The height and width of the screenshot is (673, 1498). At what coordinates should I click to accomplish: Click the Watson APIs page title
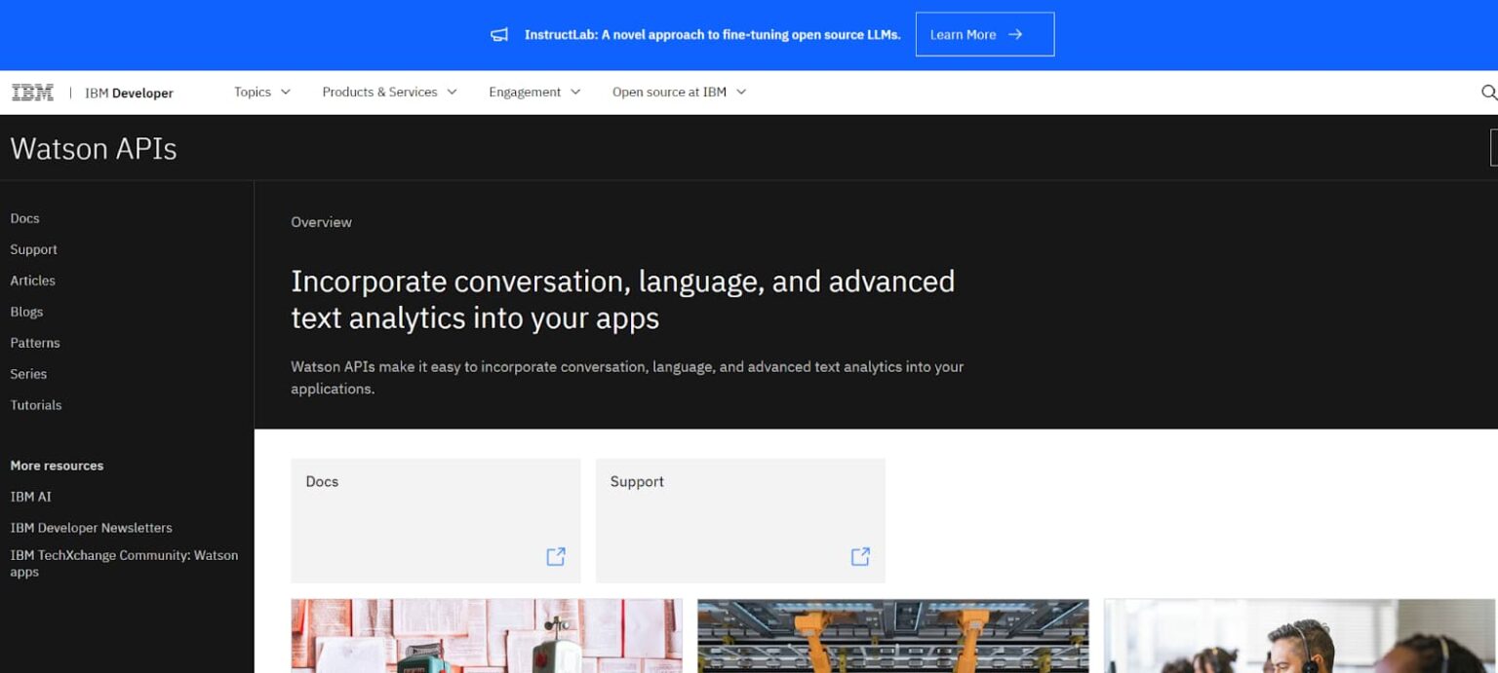tap(93, 148)
